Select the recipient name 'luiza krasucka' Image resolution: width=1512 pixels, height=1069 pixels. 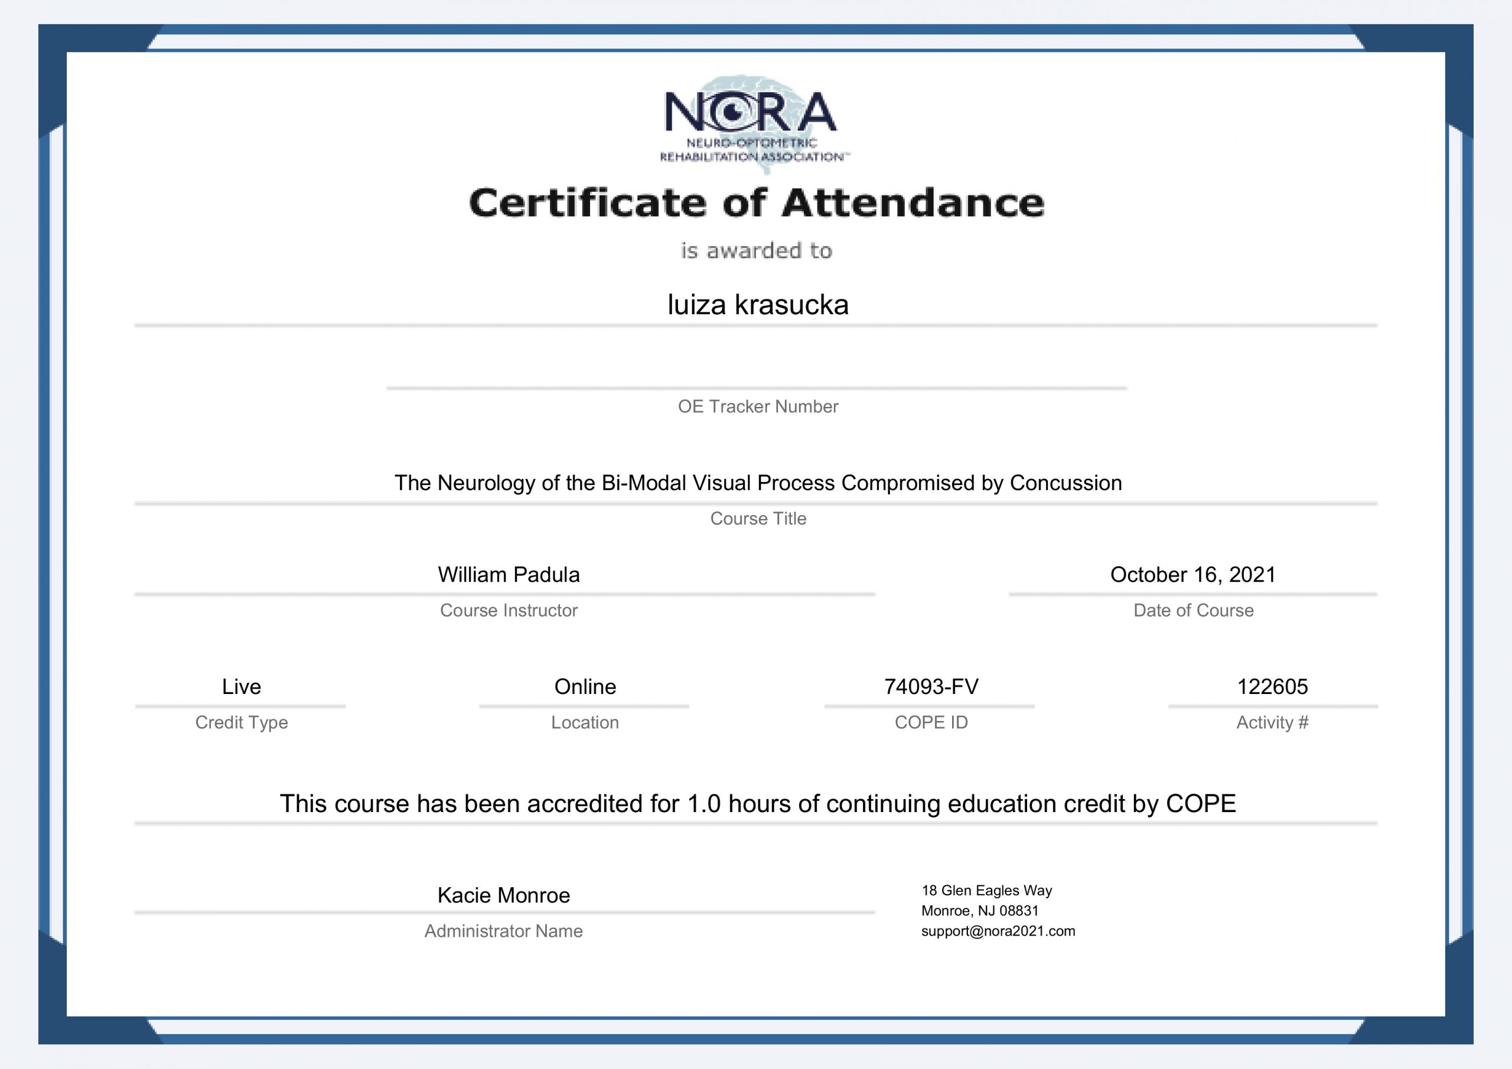[x=757, y=304]
